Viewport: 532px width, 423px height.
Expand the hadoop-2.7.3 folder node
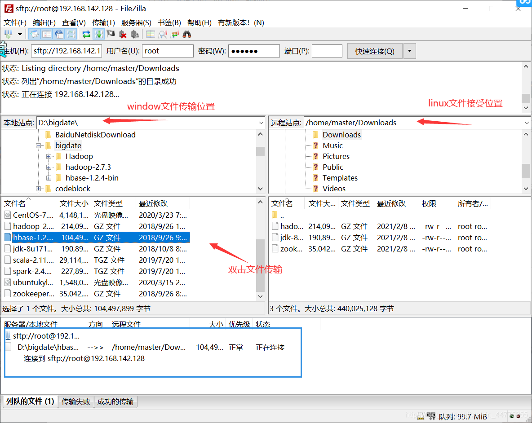[49, 167]
